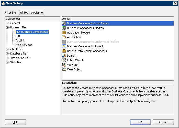Select the Business Tier category label
Viewport: 179px width, 128px height.
[18, 27]
